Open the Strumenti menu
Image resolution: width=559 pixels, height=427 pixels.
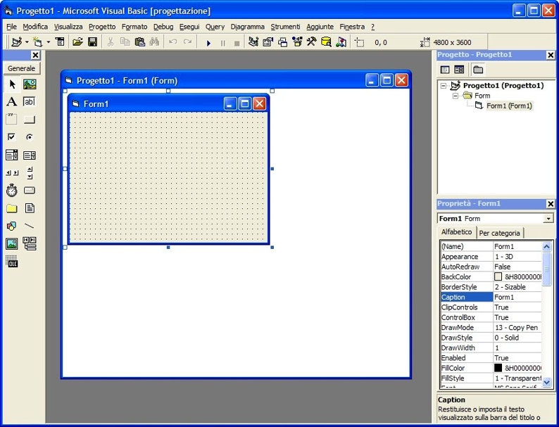click(x=285, y=27)
